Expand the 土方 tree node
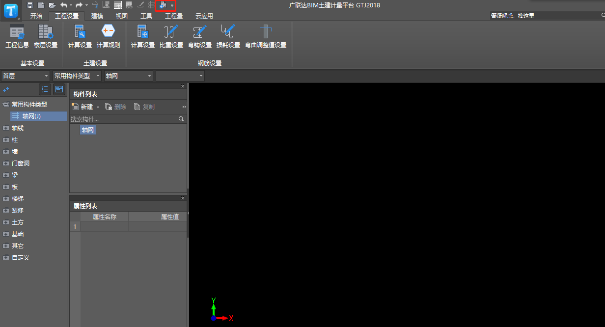605x327 pixels. 6,222
